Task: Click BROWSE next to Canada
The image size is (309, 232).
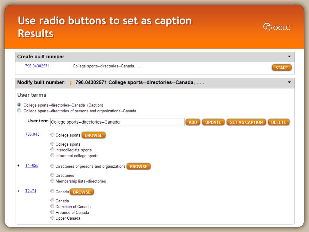Action: (x=82, y=192)
